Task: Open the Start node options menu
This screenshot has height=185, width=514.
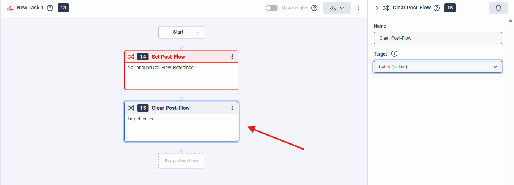Action: tap(198, 32)
